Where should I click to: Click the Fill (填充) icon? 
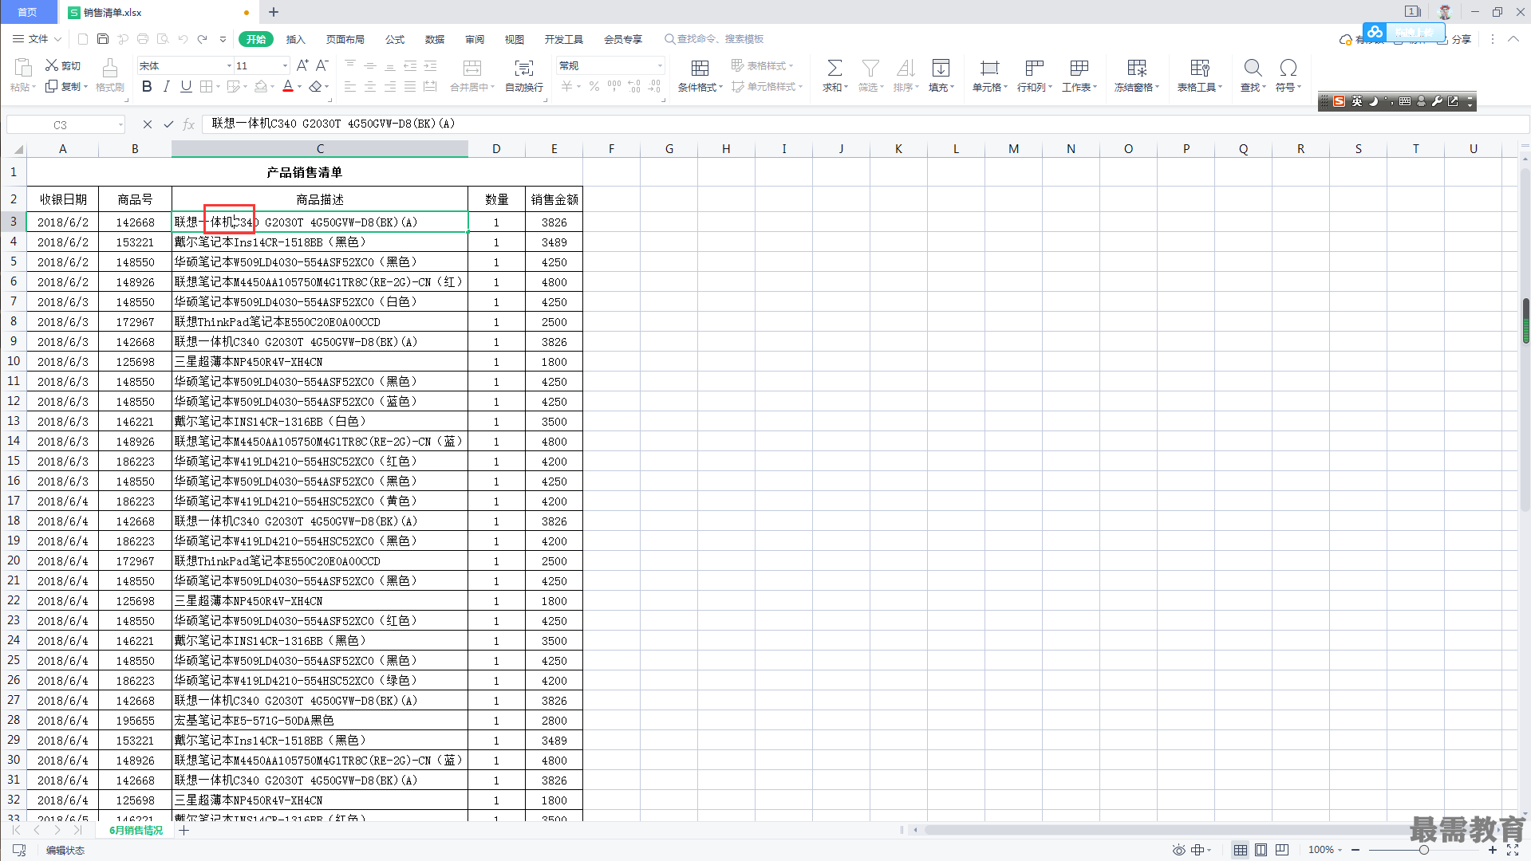point(941,68)
